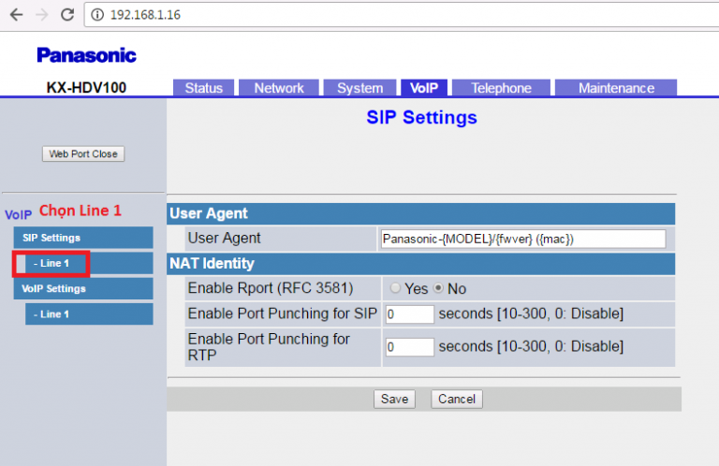Viewport: 719px width, 466px height.
Task: Click the browser forward arrow
Action: click(41, 16)
